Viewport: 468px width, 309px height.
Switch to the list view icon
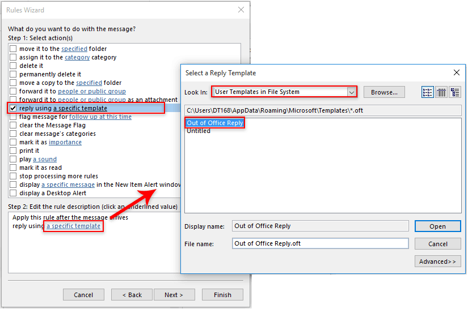(428, 92)
